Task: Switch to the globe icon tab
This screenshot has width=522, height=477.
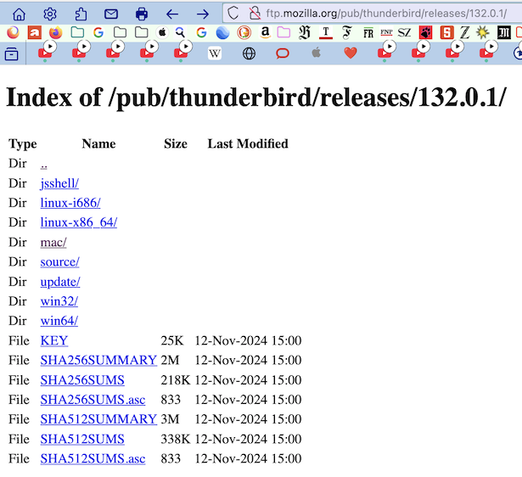Action: coord(249,53)
